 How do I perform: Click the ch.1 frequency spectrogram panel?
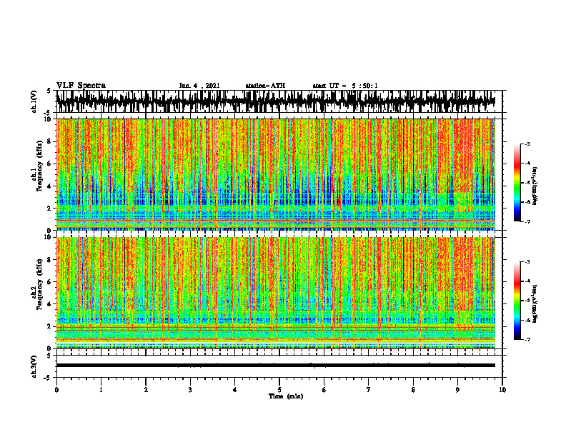(275, 174)
